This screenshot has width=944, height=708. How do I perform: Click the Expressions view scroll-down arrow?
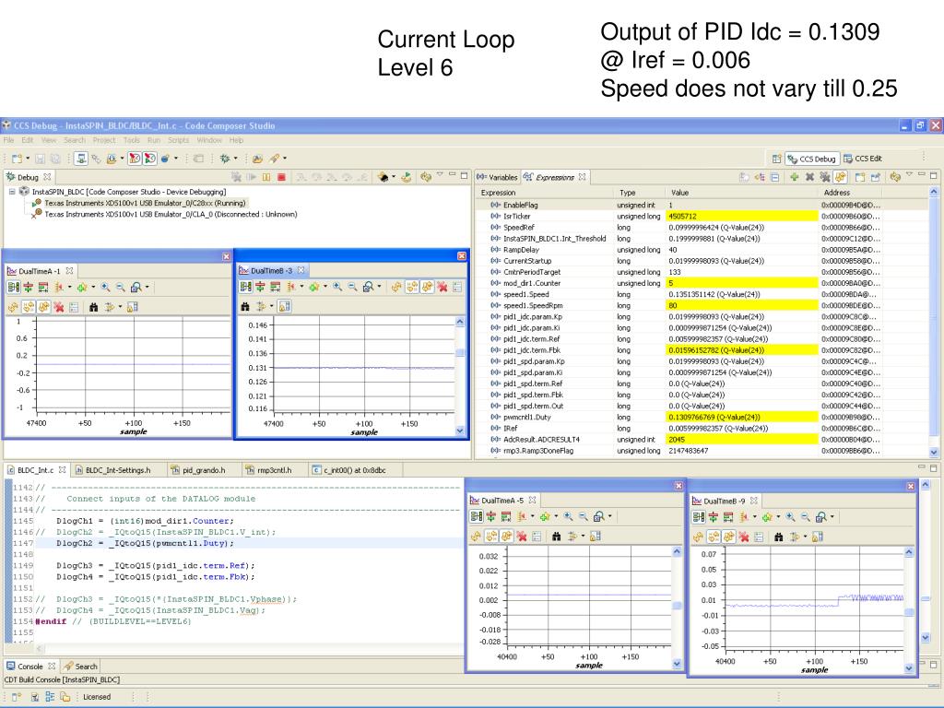click(934, 452)
